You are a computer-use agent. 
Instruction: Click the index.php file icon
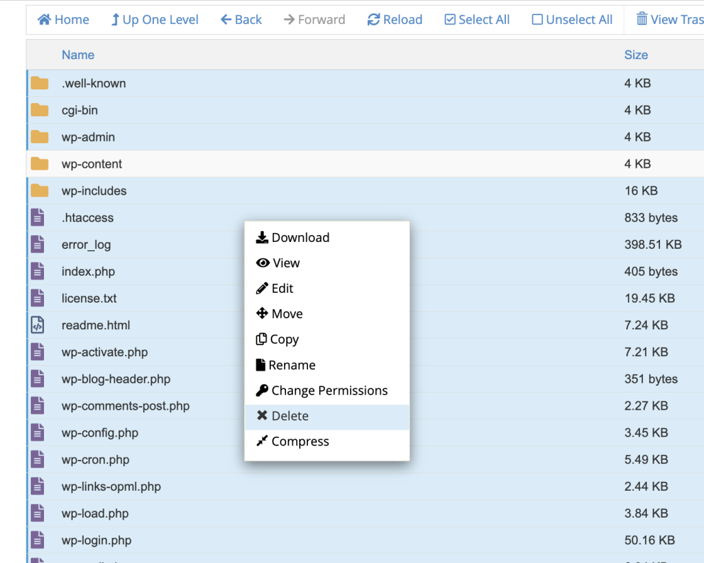[x=38, y=271]
